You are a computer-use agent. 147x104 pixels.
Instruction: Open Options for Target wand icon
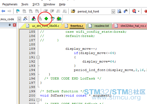(x=25, y=19)
